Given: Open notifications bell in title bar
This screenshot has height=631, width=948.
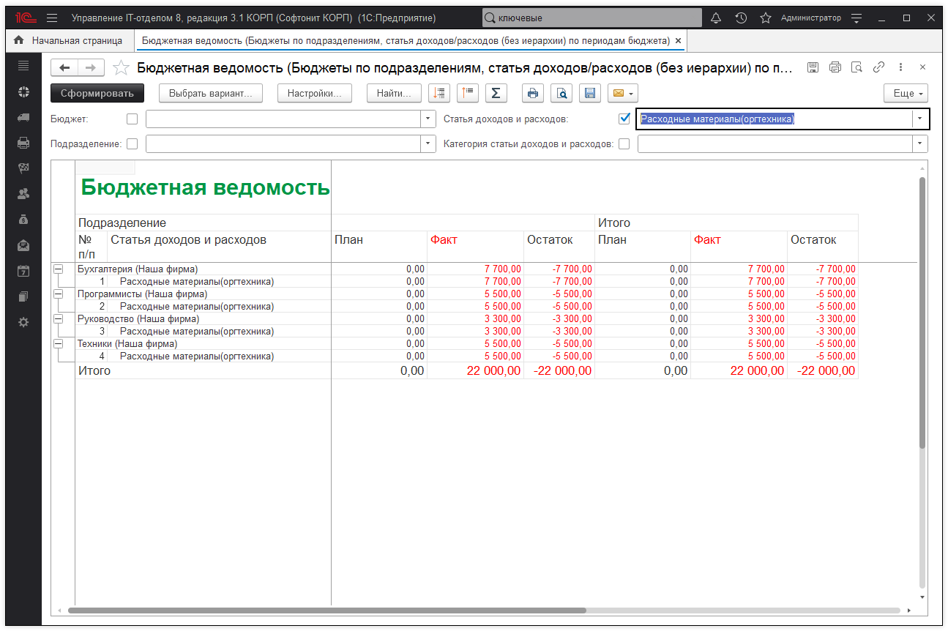Looking at the screenshot, I should pos(716,18).
